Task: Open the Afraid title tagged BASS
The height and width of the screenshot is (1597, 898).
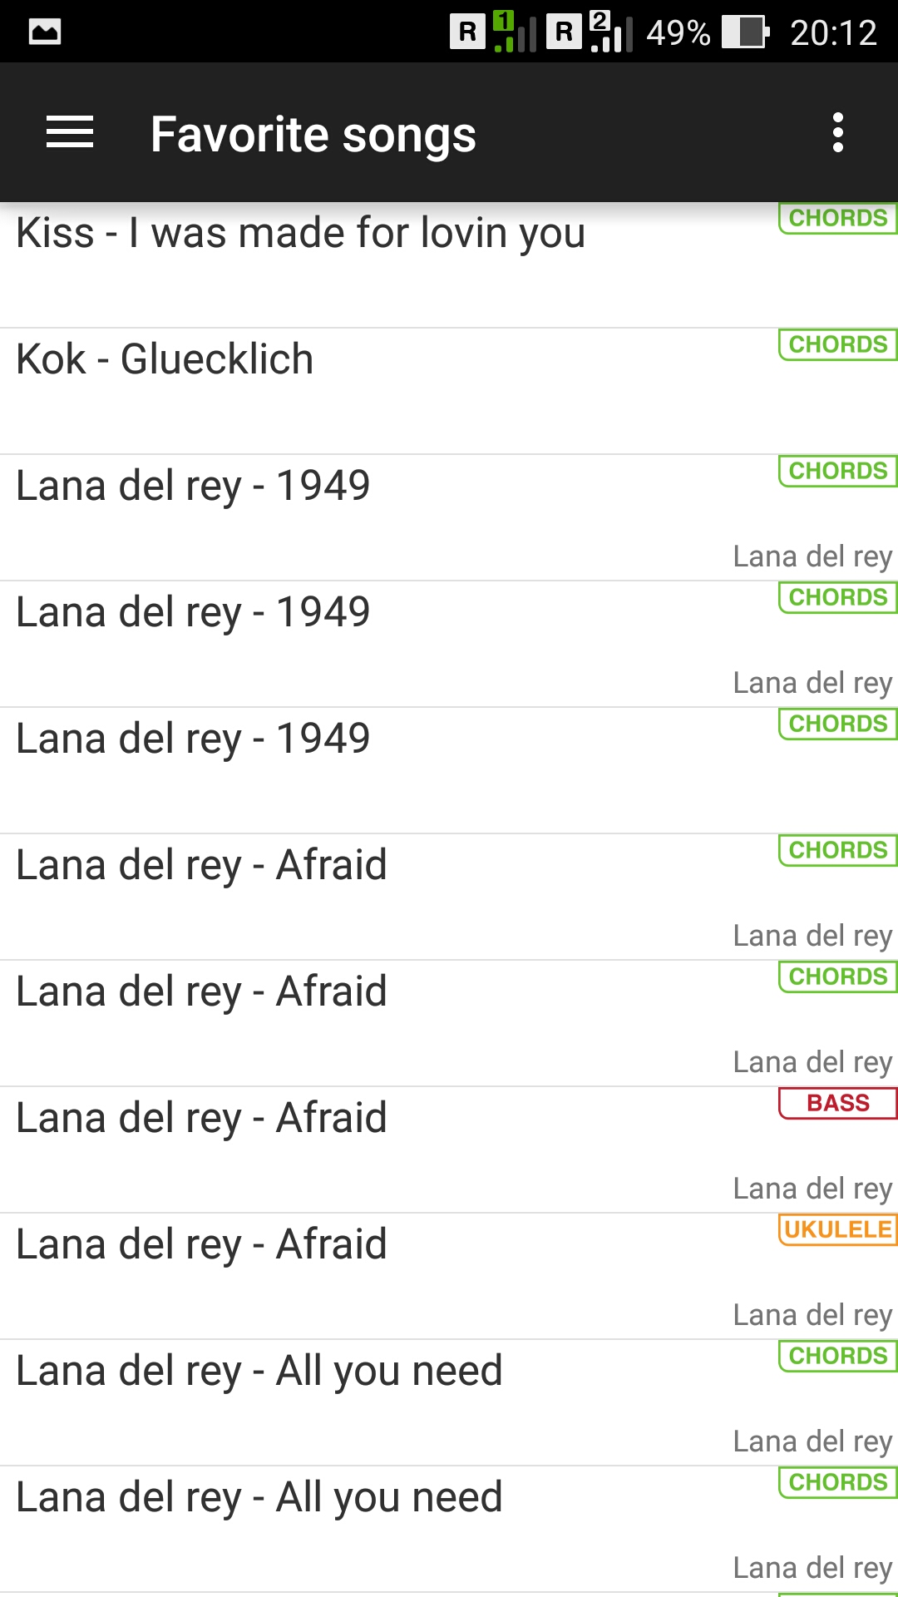Action: (201, 1118)
